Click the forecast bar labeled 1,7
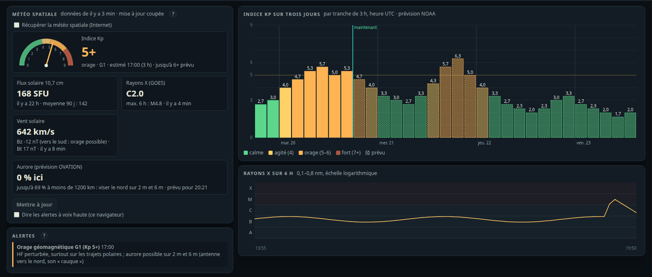The image size is (652, 277). click(618, 127)
